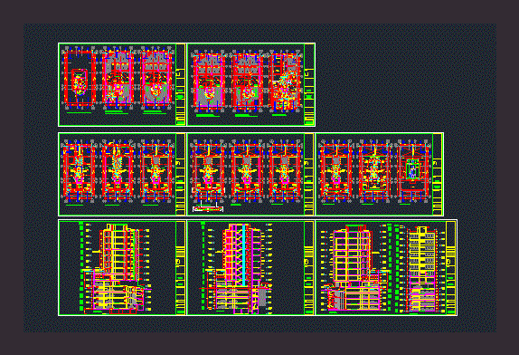
Task: Click the title block of the middle-right sheet
Action: [x=438, y=175]
